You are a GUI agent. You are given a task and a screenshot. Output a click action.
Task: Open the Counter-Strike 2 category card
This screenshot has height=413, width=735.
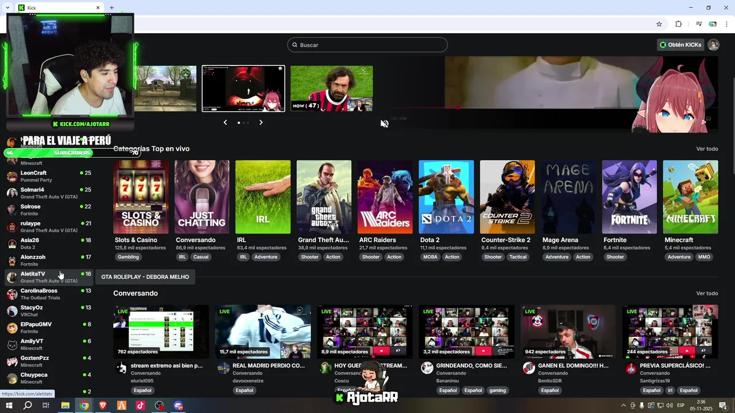(x=507, y=197)
